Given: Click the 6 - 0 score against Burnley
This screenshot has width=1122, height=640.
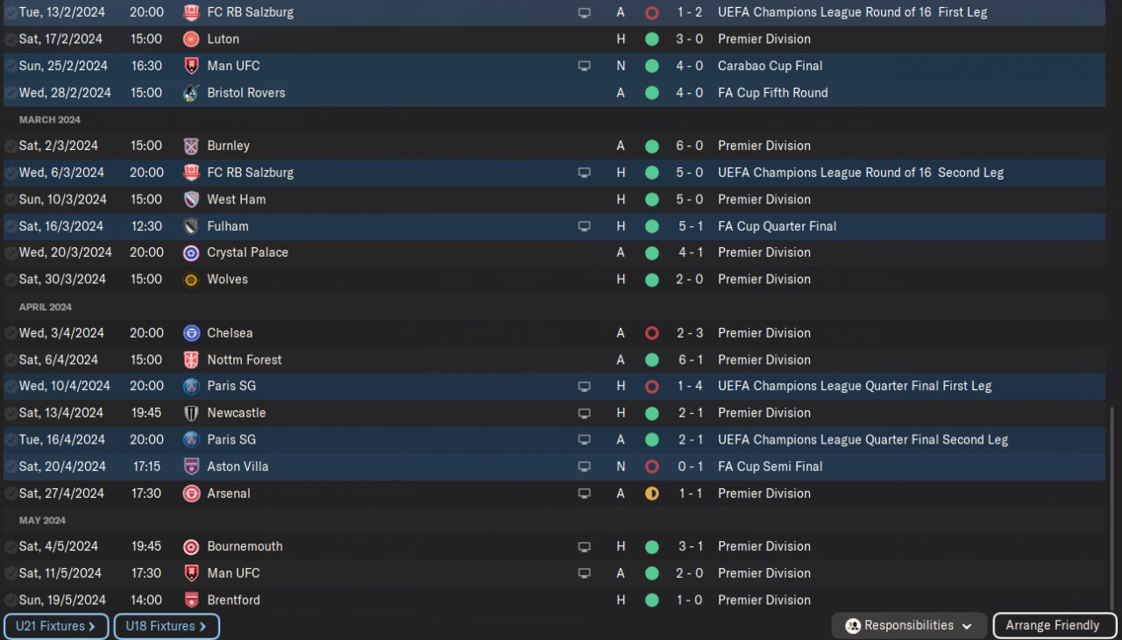Looking at the screenshot, I should tap(690, 146).
